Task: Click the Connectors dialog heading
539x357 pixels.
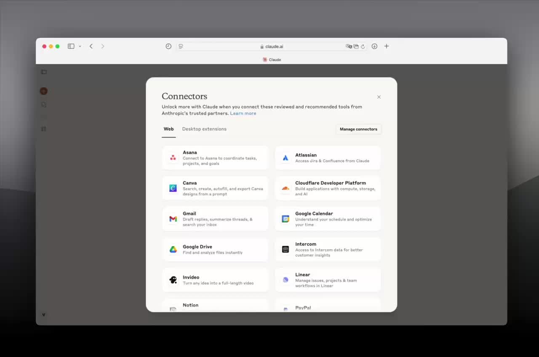Action: pos(184,96)
